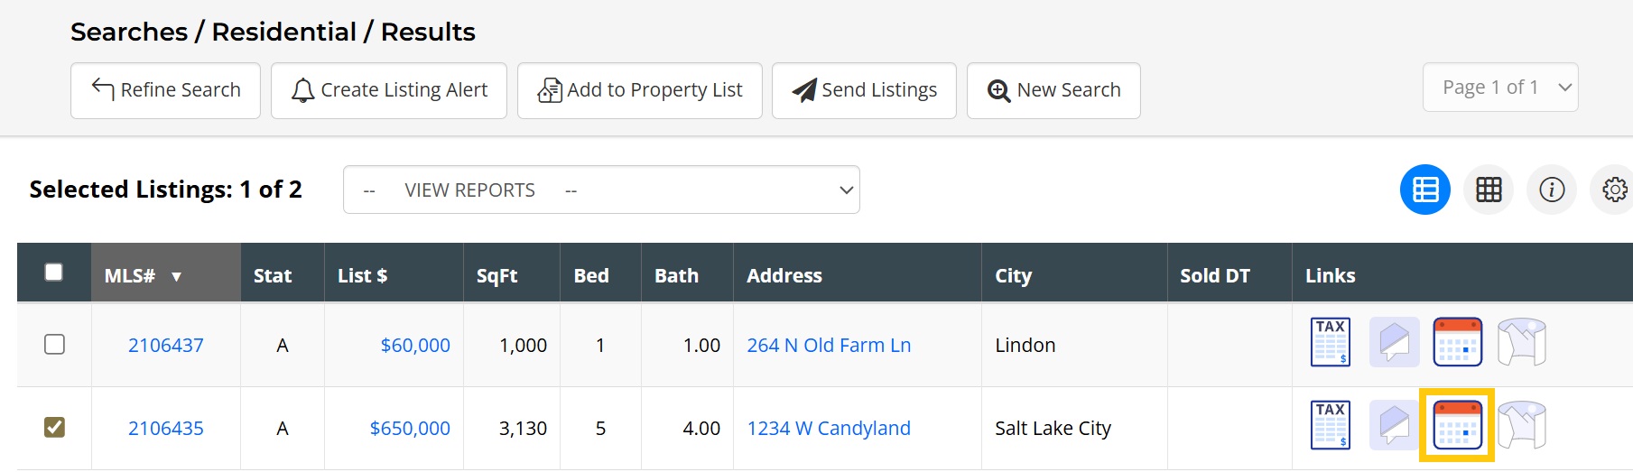Open the Page 1 of 1 dropdown
This screenshot has height=472, width=1633.
click(x=1499, y=88)
